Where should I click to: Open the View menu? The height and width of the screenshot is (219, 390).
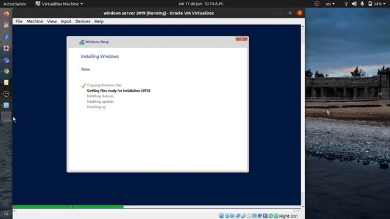coord(52,21)
